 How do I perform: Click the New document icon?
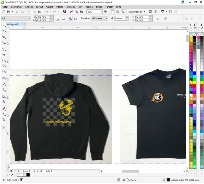pos(3,12)
